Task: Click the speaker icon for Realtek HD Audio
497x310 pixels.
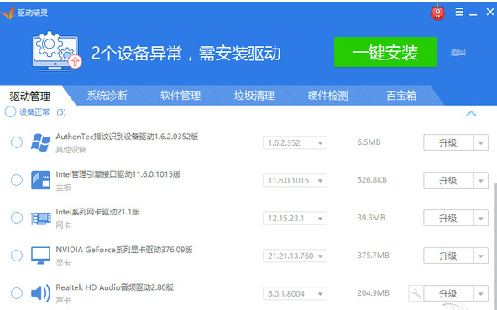Action: coord(40,293)
